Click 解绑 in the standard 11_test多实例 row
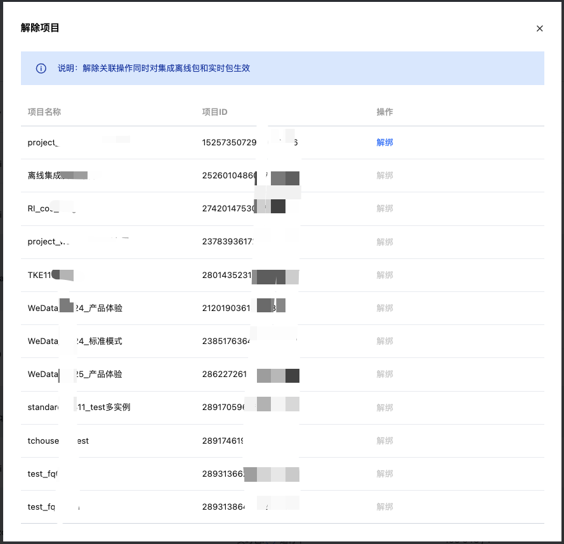 click(x=384, y=408)
